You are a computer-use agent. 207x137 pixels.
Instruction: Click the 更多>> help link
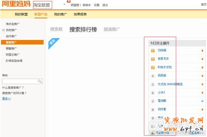pyautogui.click(x=6, y=99)
